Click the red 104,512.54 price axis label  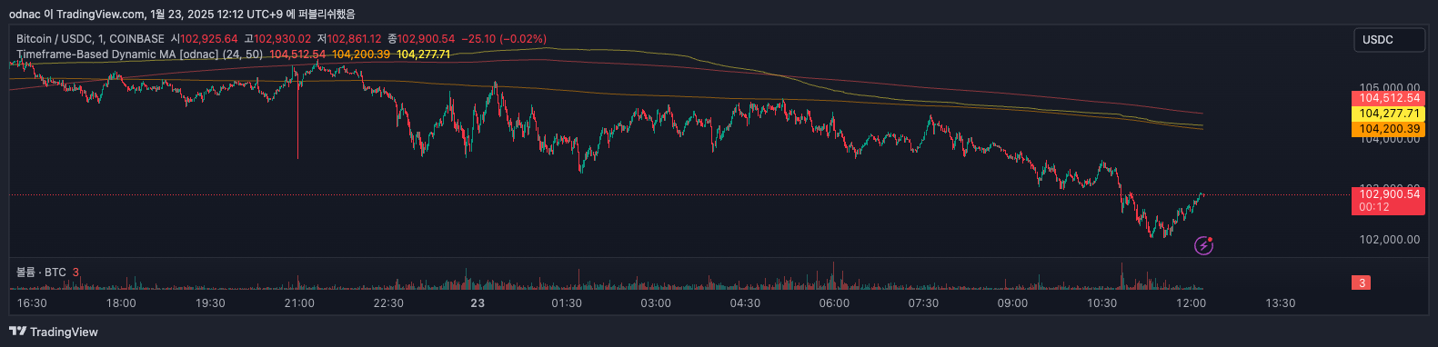[x=1389, y=98]
